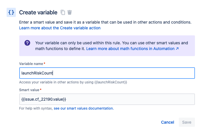Focus the Variable name field containing launchRiskCount
The image size is (205, 132).
(x=107, y=73)
